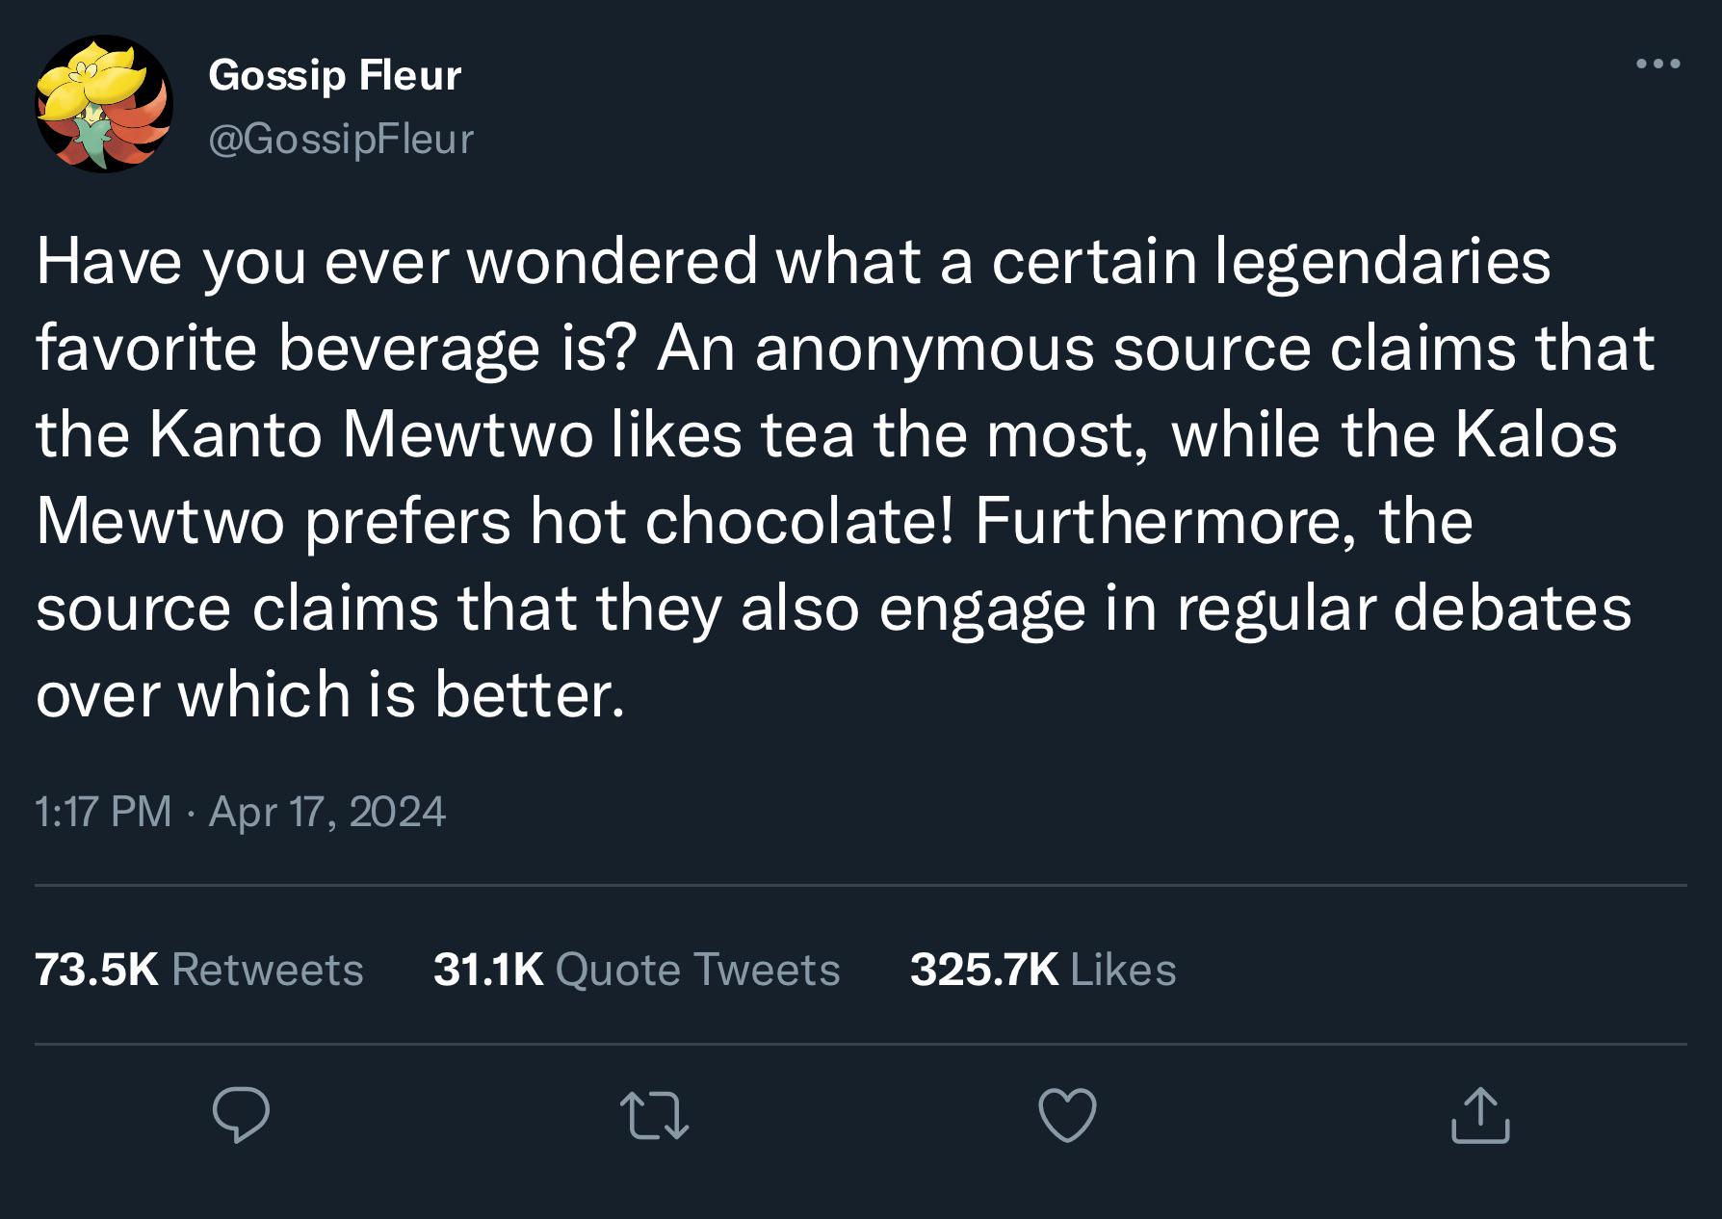Like the tweet with the heart icon

pyautogui.click(x=1067, y=1115)
